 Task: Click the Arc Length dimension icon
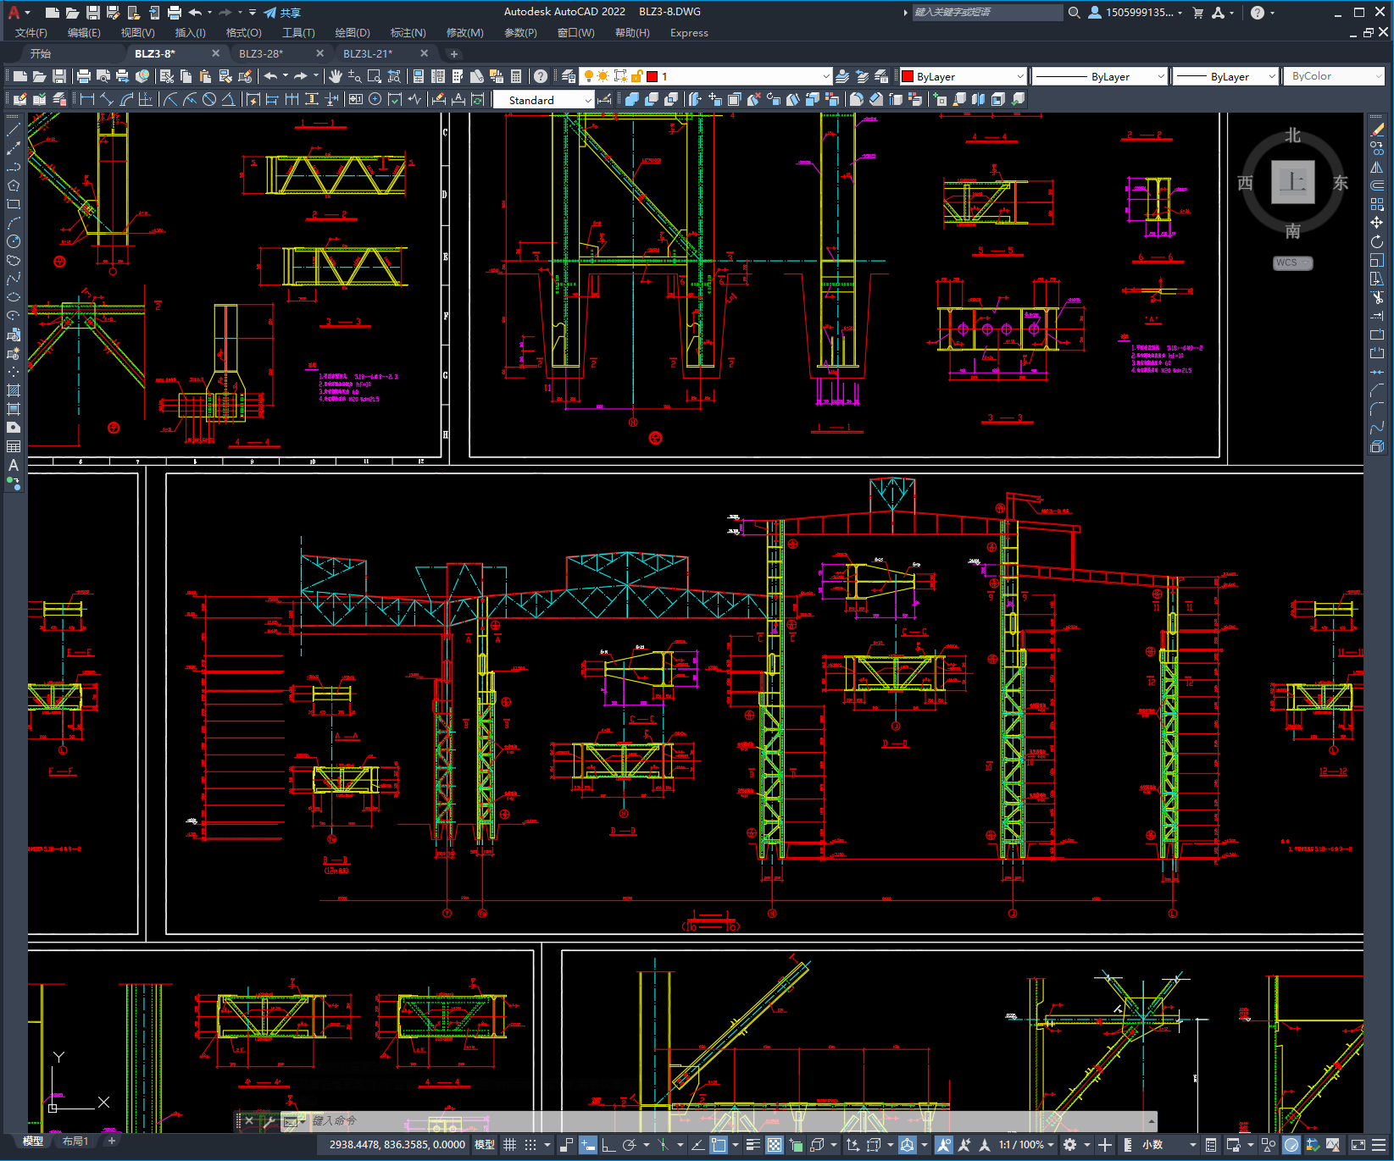tap(127, 99)
